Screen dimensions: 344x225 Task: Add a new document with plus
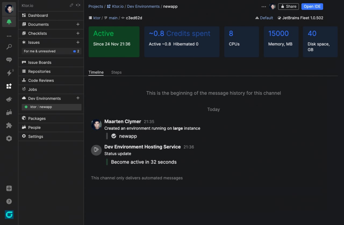(x=78, y=24)
